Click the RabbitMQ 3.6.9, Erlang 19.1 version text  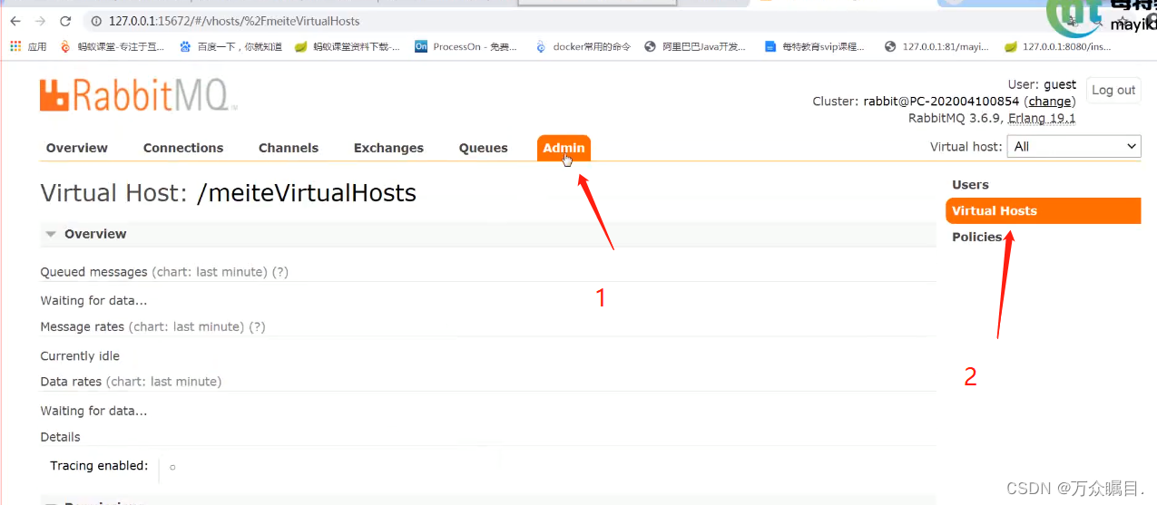click(x=992, y=118)
